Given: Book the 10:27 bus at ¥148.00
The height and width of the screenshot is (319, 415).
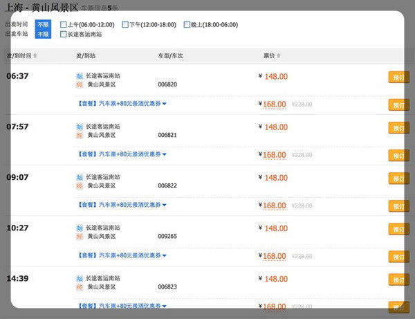Looking at the screenshot, I should pyautogui.click(x=398, y=229).
